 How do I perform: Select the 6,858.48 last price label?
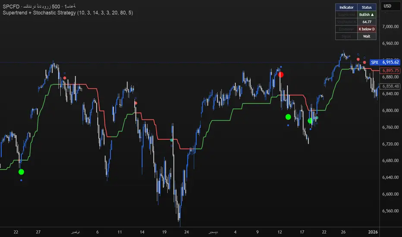coord(390,86)
